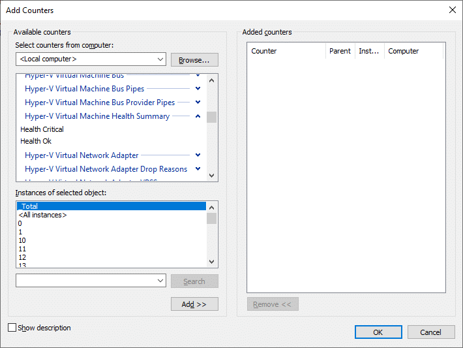Click the Add >> button
The image size is (463, 348).
point(194,304)
